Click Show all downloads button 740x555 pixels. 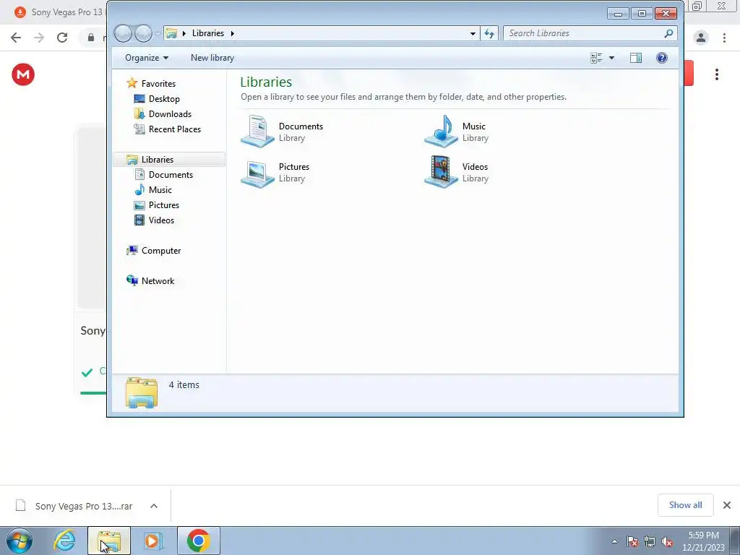(685, 505)
